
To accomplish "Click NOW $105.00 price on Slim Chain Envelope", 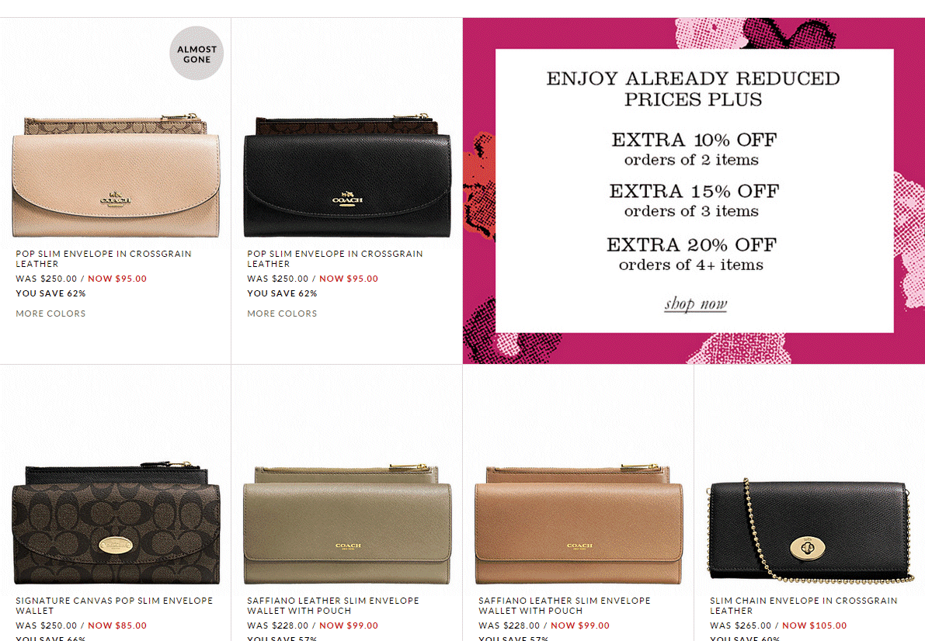I will pyautogui.click(x=814, y=625).
